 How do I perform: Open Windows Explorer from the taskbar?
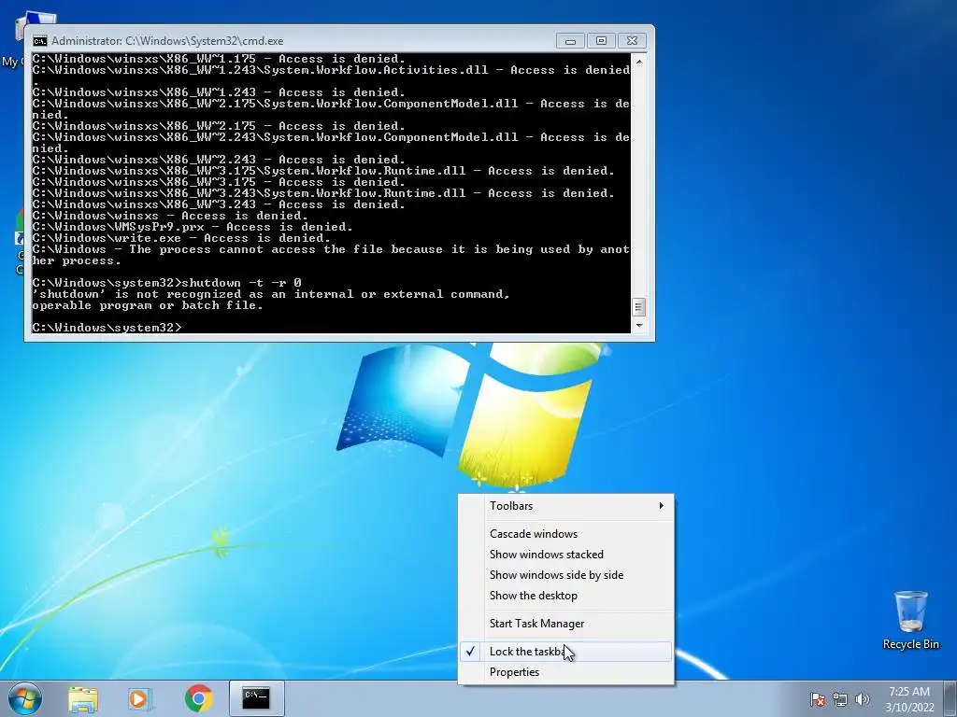[x=83, y=698]
